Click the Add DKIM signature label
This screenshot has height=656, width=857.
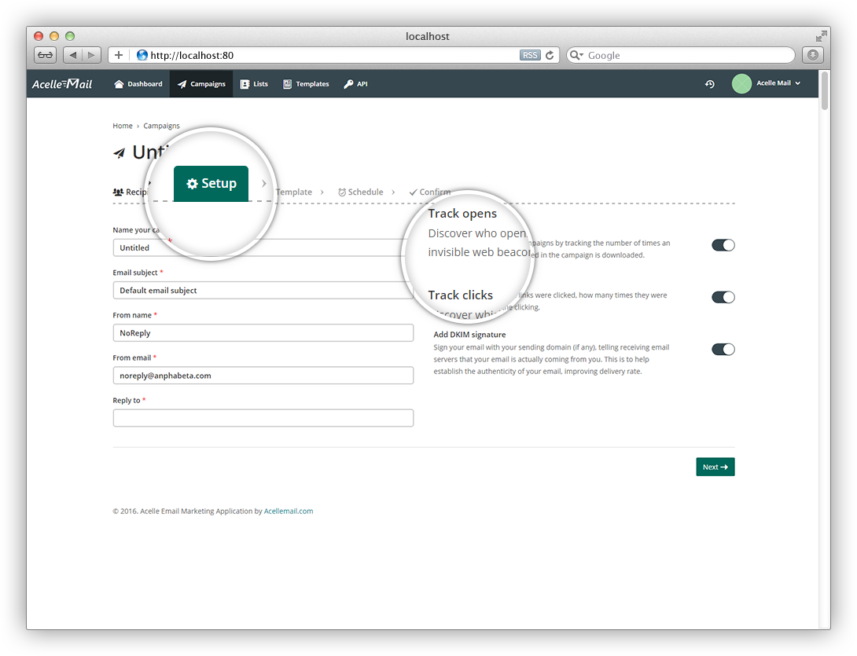click(x=469, y=334)
